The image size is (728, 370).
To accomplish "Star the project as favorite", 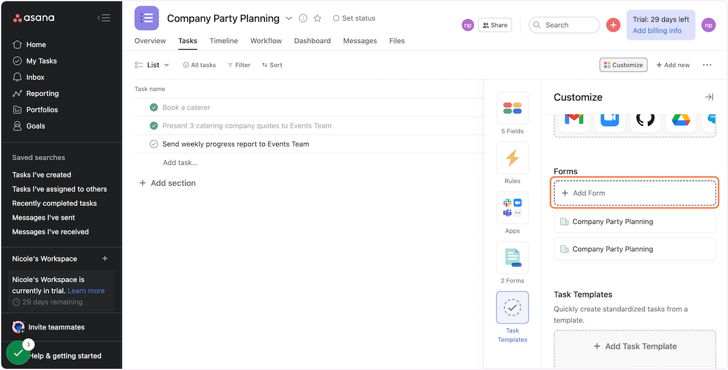I will (x=317, y=18).
